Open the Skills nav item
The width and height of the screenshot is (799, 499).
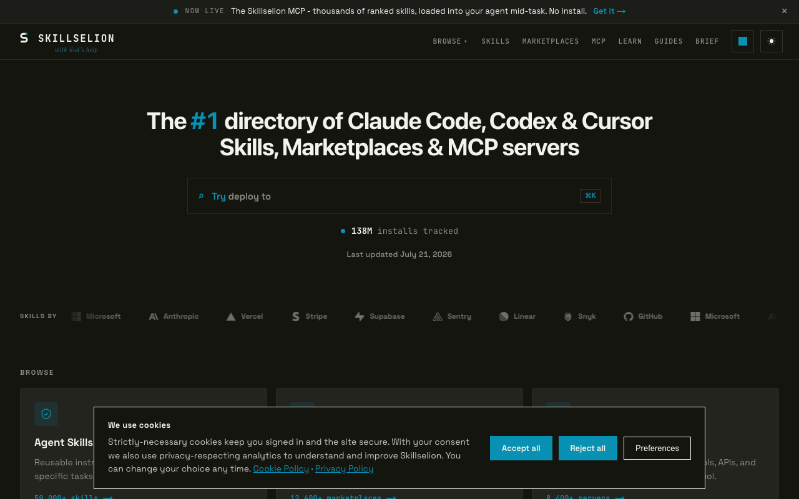[496, 41]
